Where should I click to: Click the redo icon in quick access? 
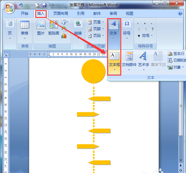31,5
